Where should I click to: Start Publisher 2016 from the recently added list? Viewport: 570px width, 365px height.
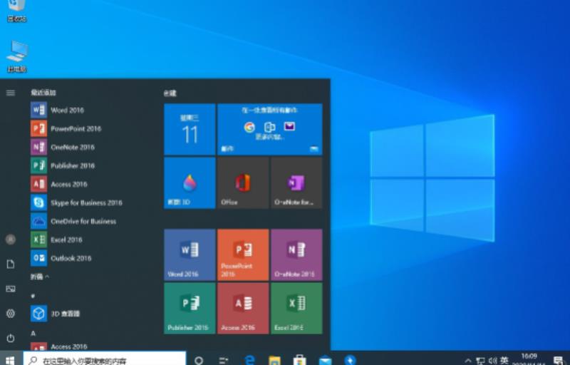(x=83, y=165)
